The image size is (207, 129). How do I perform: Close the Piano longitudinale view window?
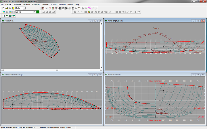pos(203,21)
